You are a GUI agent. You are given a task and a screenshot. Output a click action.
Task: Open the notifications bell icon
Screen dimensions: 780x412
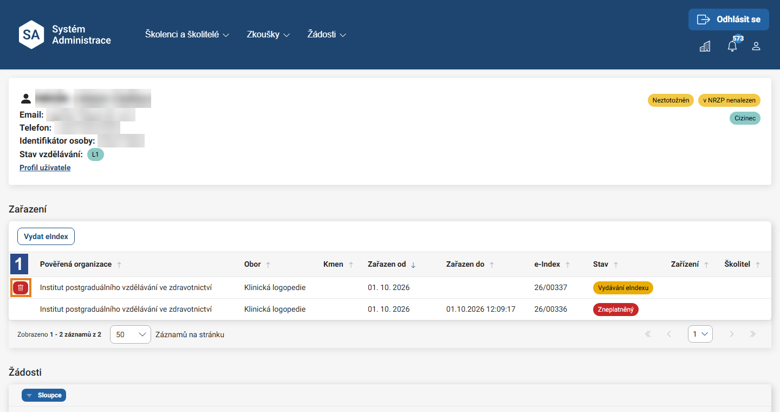[x=732, y=46]
